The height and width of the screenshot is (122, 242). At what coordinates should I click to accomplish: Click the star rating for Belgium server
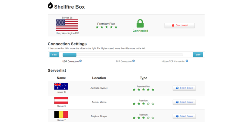(144, 118)
